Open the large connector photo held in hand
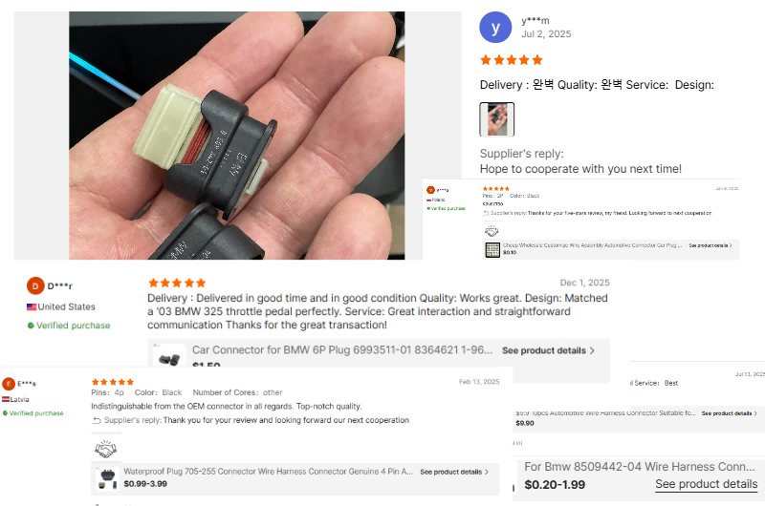The image size is (765, 506). coord(236,136)
